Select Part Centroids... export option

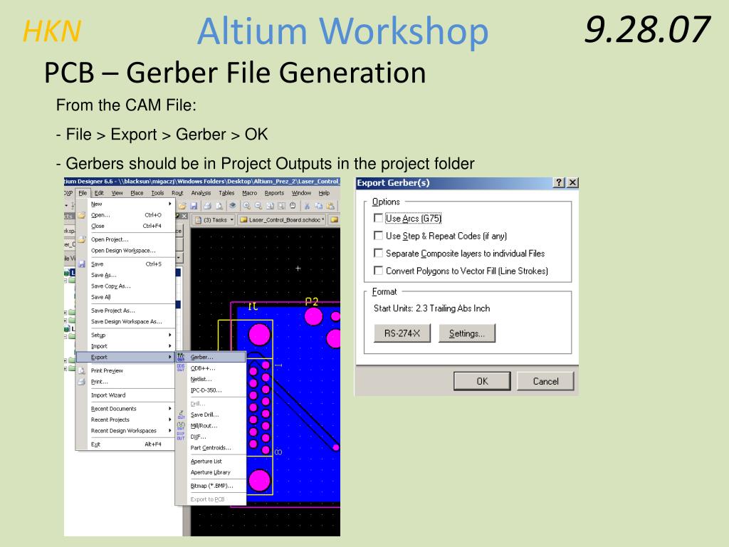tap(211, 448)
